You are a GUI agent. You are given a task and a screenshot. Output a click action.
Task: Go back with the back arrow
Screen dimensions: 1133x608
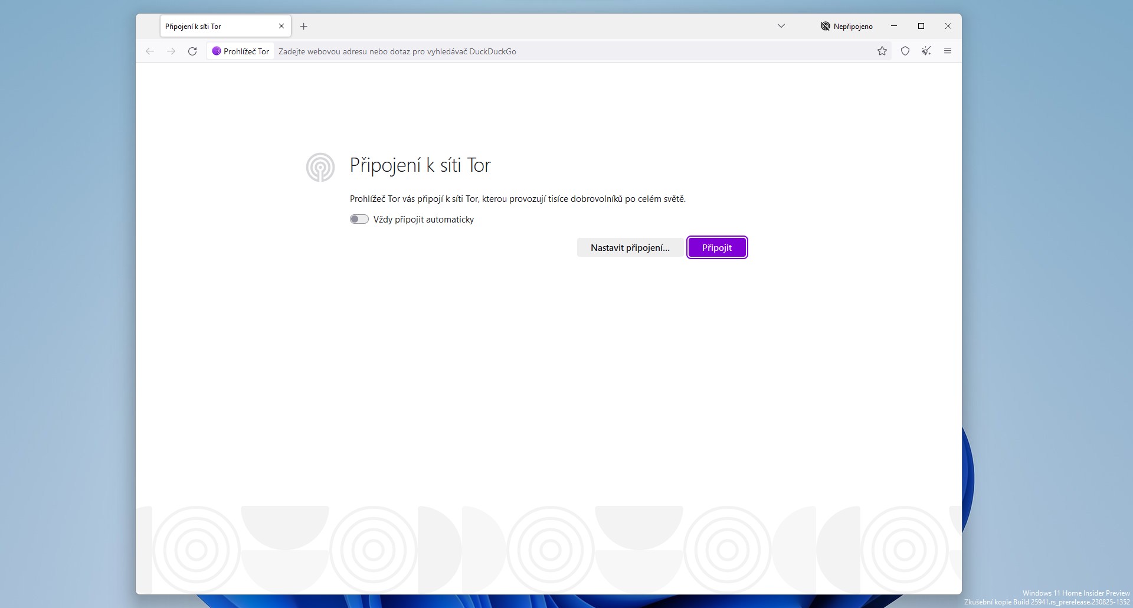pos(150,51)
